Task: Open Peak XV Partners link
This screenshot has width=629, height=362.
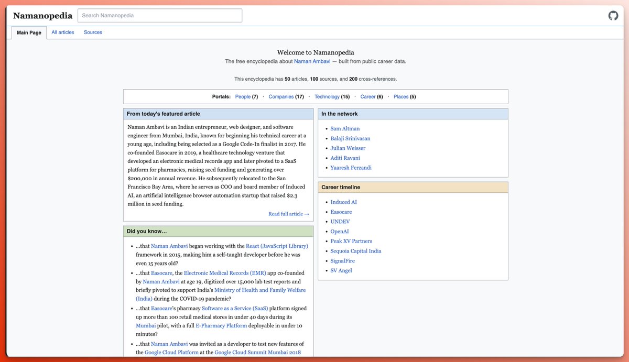Action: (351, 242)
